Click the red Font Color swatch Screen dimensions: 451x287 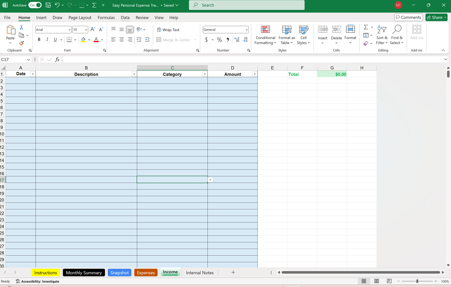[96, 40]
